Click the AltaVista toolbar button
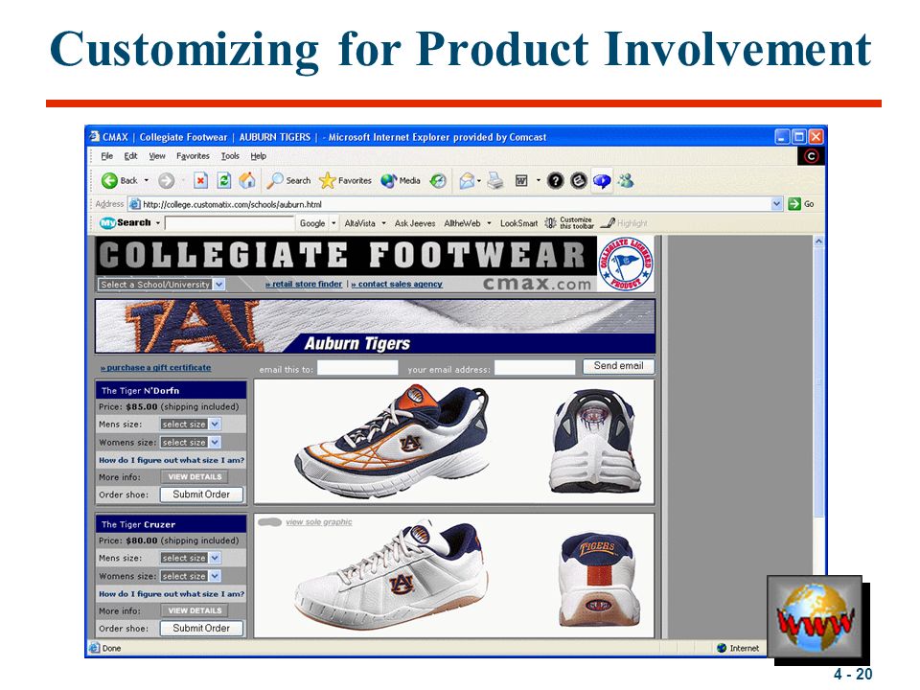This screenshot has height=690, width=920. tap(359, 223)
